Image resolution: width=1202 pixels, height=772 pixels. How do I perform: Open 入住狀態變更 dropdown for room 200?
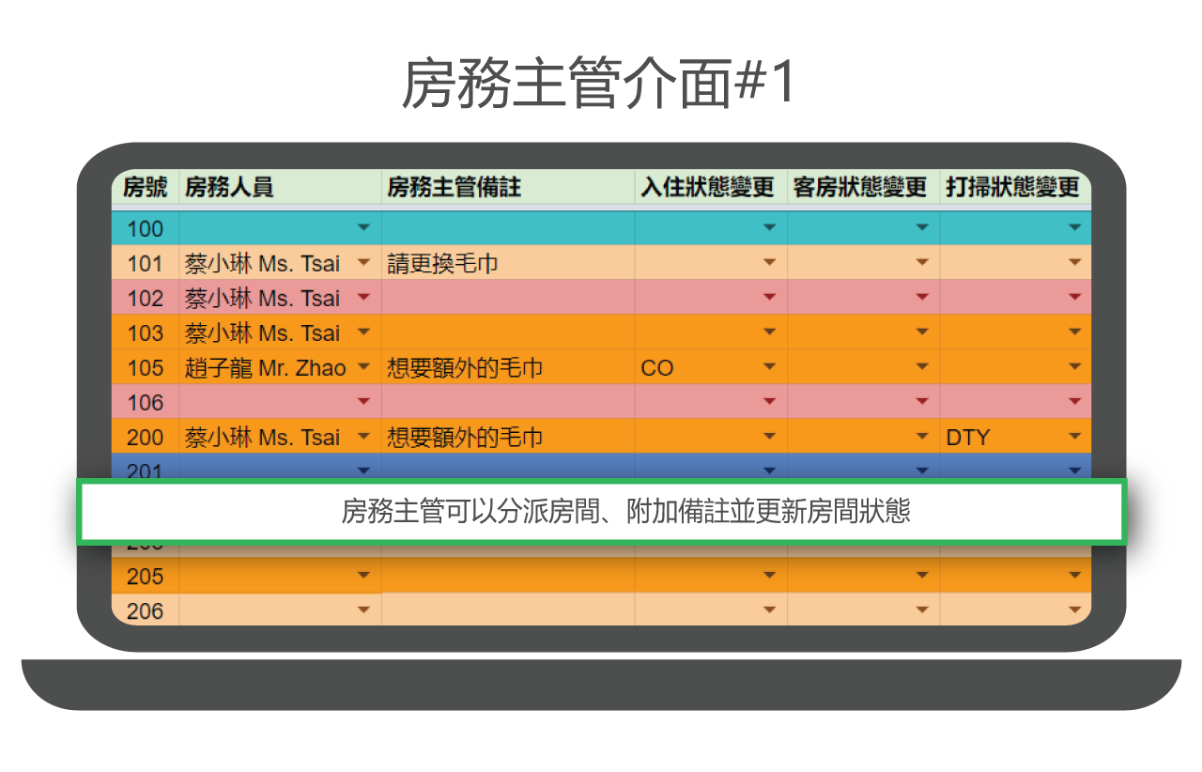(x=770, y=437)
